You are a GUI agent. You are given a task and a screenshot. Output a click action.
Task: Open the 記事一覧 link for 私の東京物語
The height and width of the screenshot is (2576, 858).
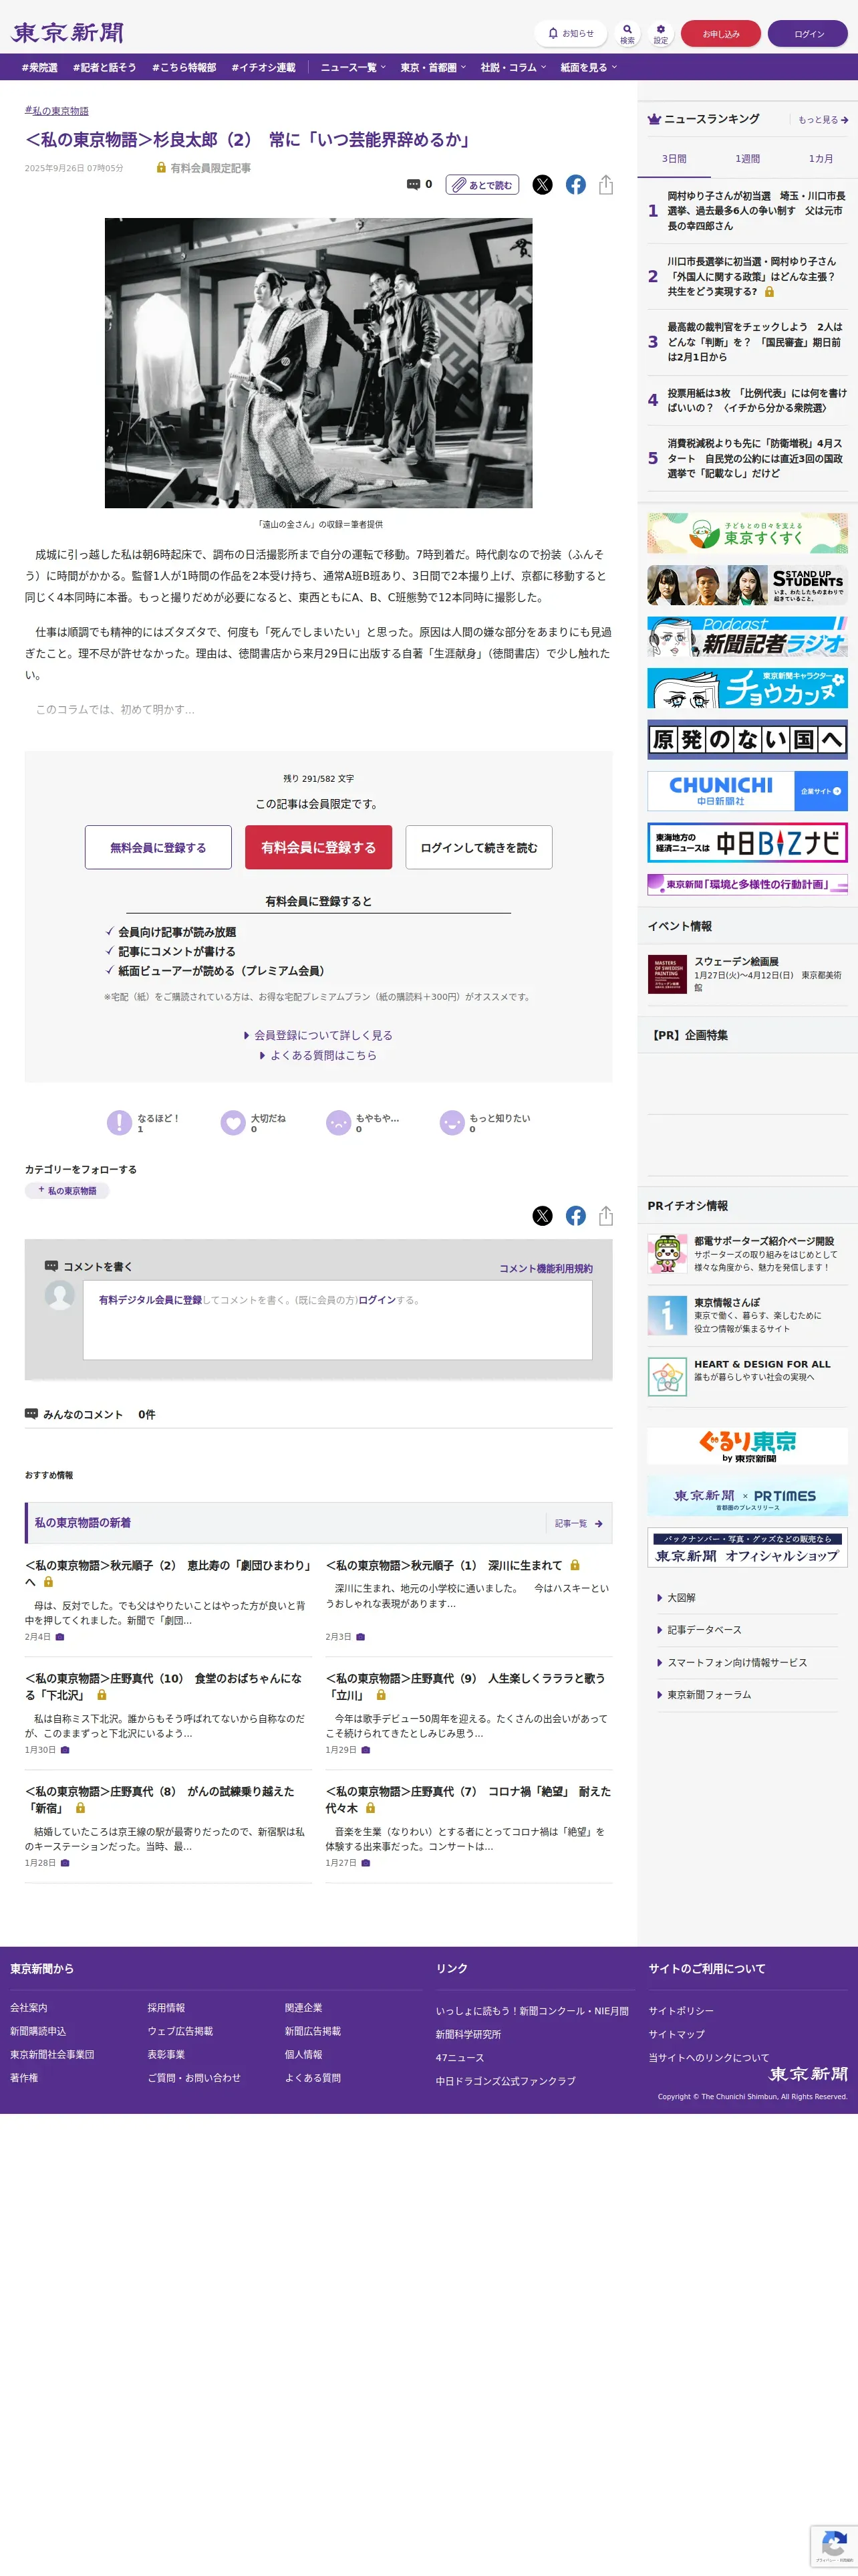click(x=578, y=1523)
